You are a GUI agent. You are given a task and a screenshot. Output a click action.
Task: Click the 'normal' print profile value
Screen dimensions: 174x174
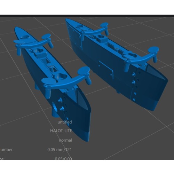coord(65,140)
